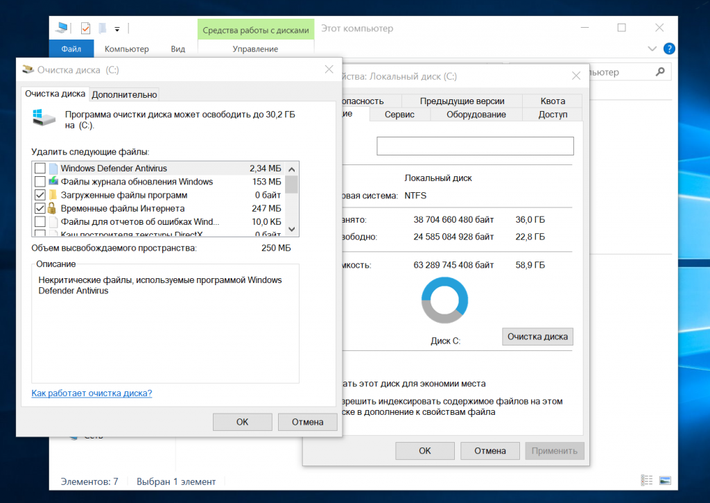Close the Локальный диск (C:) properties window

(576, 76)
